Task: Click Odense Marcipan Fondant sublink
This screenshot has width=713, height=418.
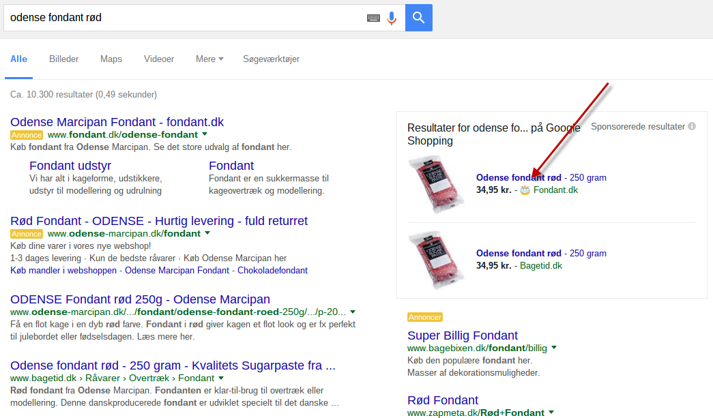Action: pyautogui.click(x=177, y=270)
